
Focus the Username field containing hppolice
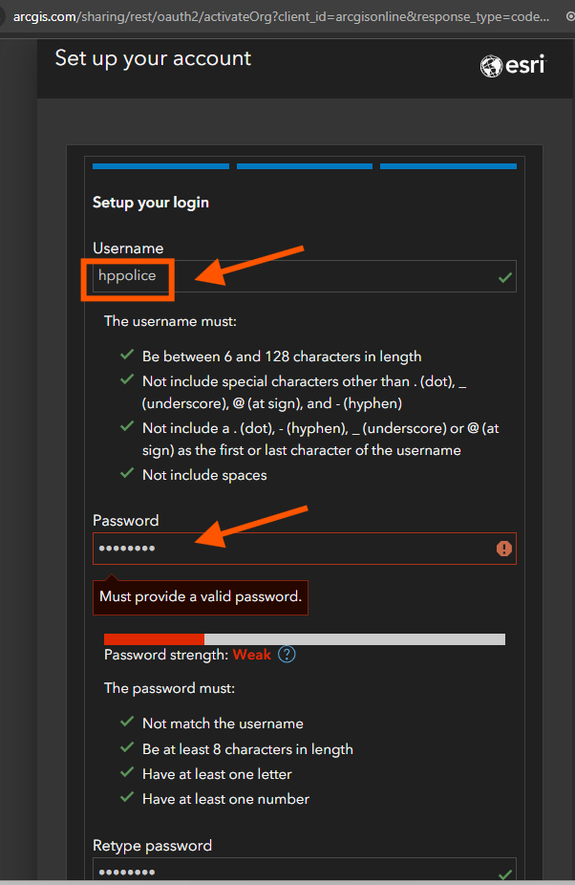pyautogui.click(x=304, y=276)
